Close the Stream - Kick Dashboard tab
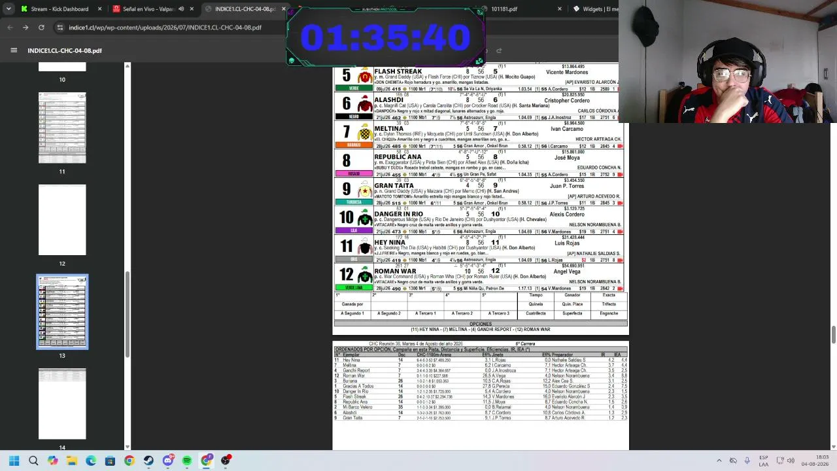The image size is (837, 471). pyautogui.click(x=100, y=9)
